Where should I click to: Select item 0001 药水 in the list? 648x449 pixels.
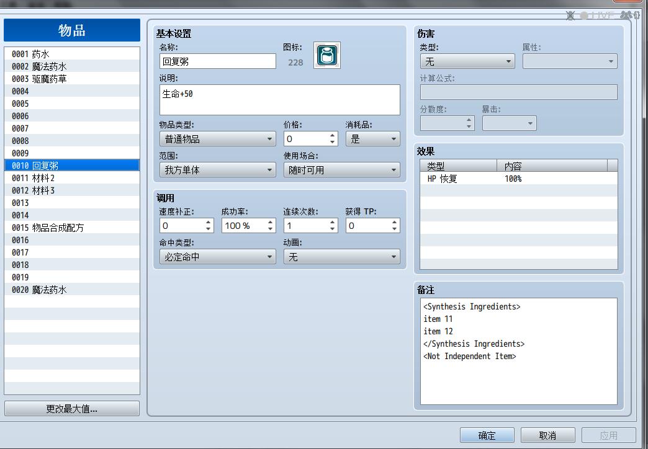click(72, 54)
